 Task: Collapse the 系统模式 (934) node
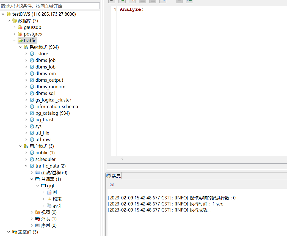[20, 47]
